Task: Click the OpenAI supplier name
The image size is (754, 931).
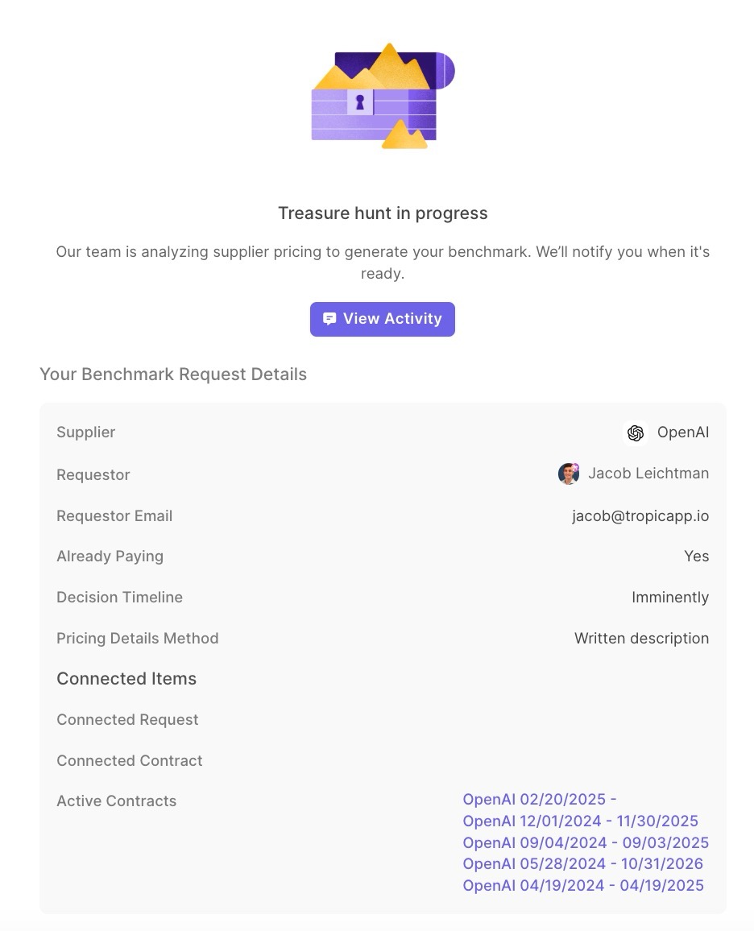Action: (x=683, y=432)
